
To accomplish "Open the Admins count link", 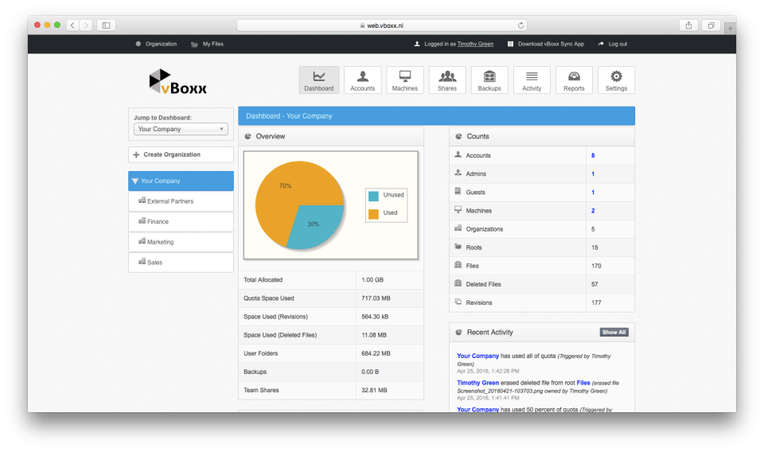I will click(x=593, y=174).
